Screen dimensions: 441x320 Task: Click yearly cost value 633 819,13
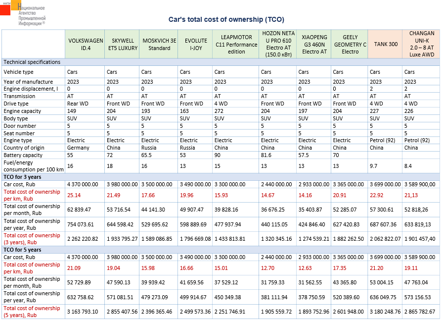418,224
